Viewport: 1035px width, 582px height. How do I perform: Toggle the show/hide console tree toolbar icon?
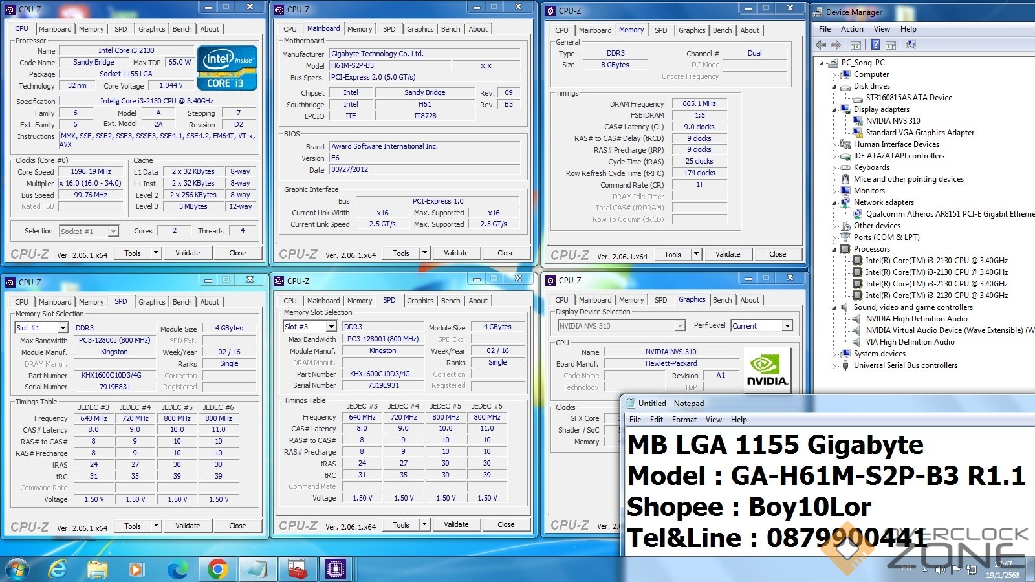click(855, 45)
